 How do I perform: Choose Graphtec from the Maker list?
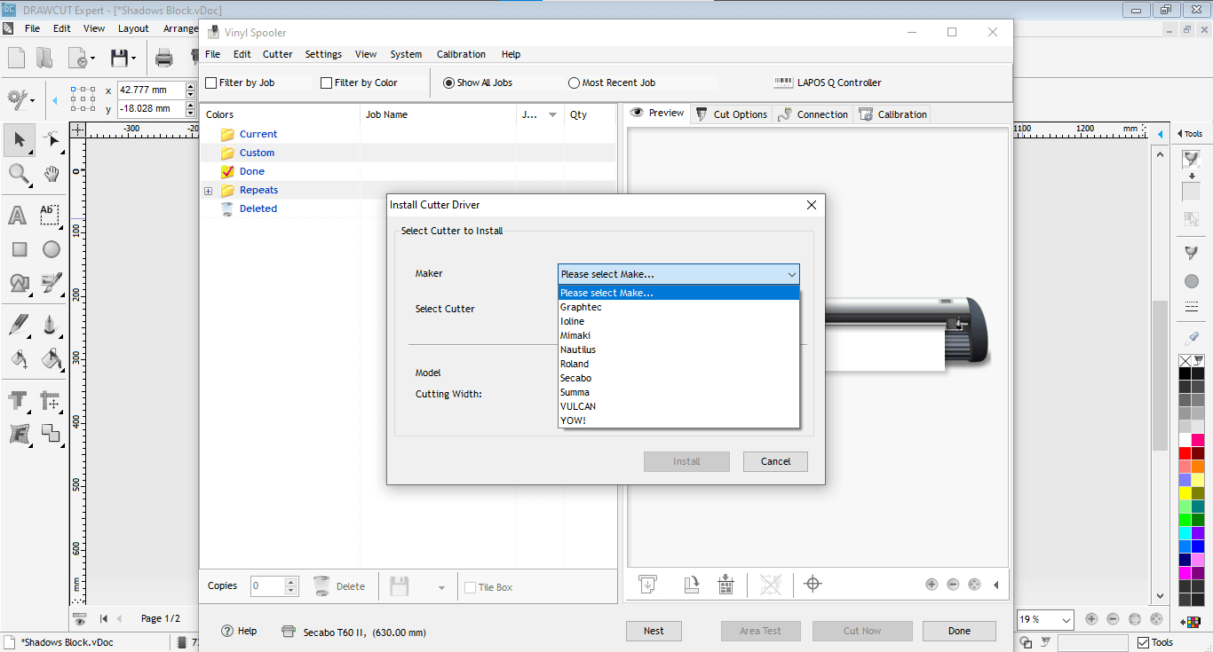(678, 307)
